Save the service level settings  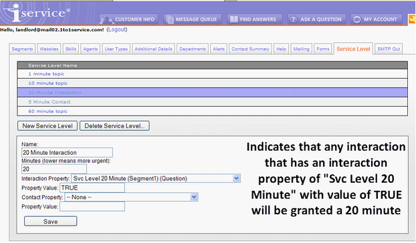point(50,221)
